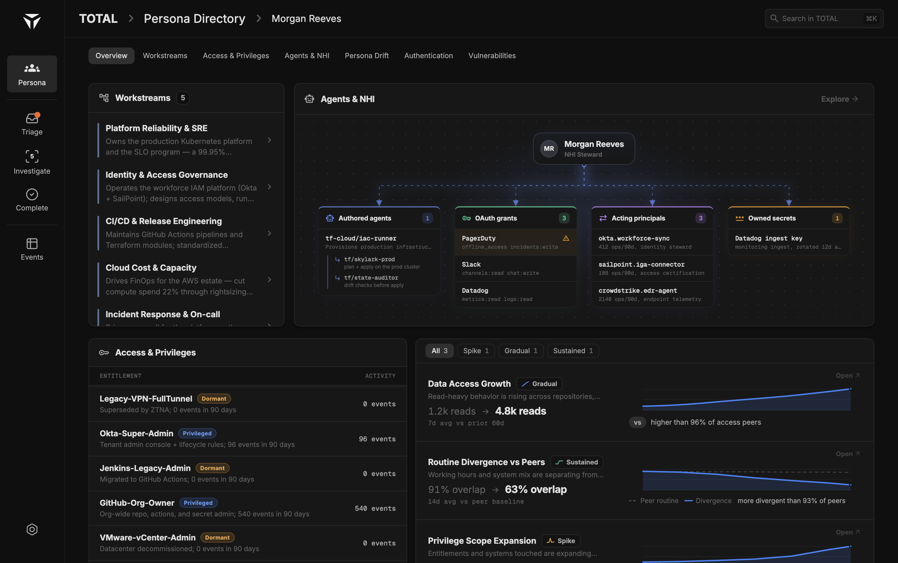The image size is (898, 563).
Task: Go to the Complete checkmark icon
Action: click(32, 194)
